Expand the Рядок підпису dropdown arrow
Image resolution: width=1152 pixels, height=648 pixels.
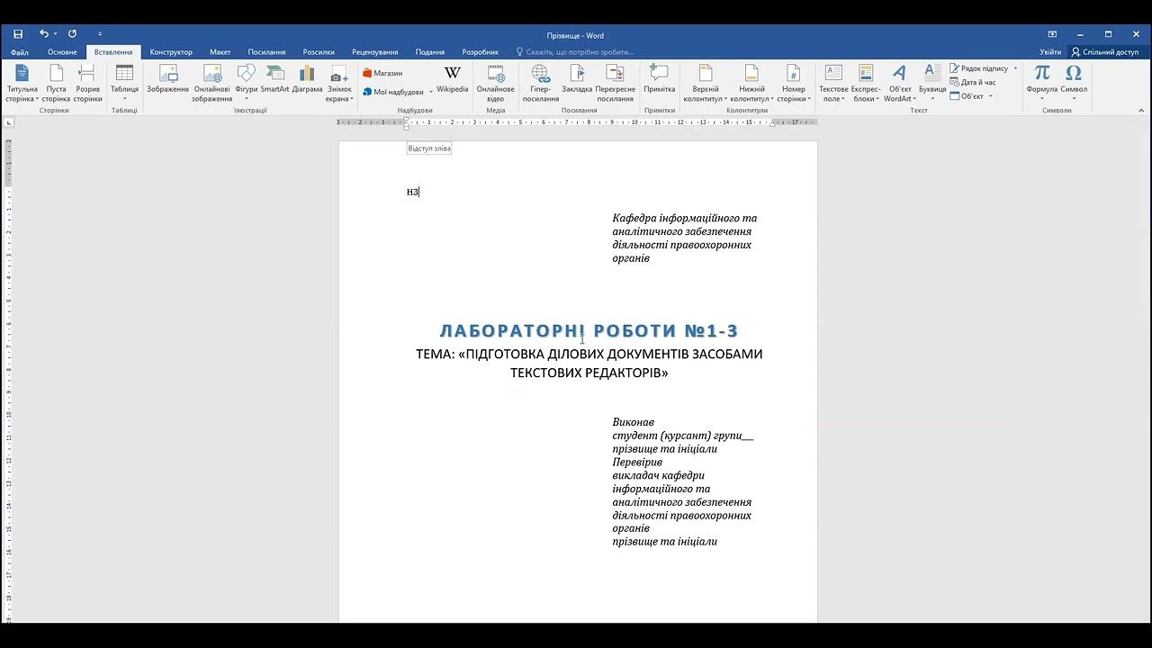click(1015, 68)
